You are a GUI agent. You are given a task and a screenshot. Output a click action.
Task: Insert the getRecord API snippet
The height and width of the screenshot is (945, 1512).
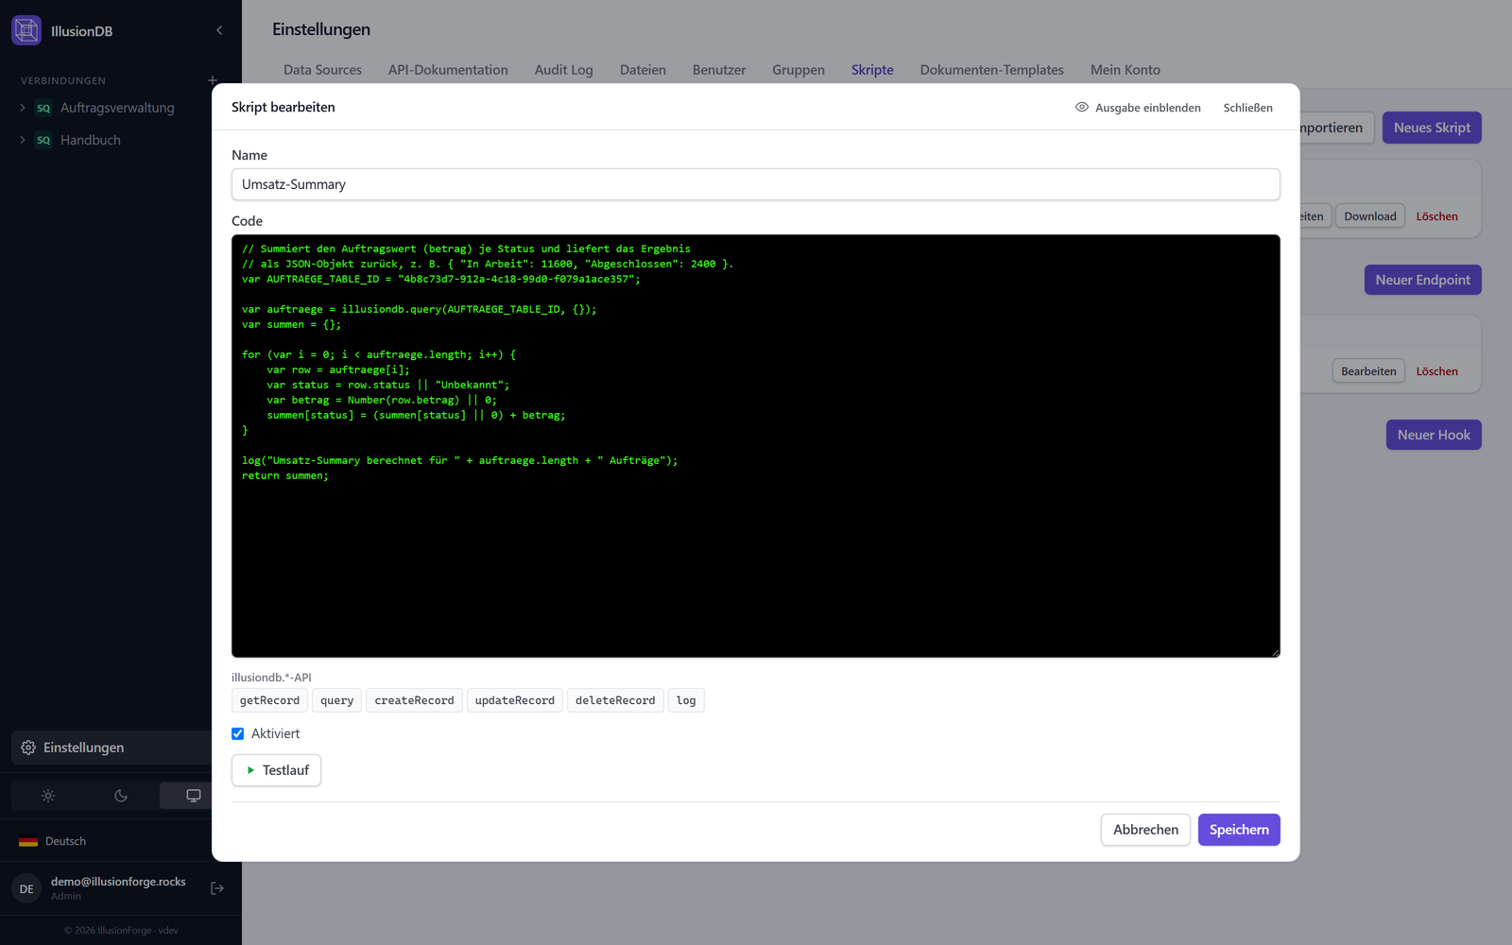(x=269, y=700)
